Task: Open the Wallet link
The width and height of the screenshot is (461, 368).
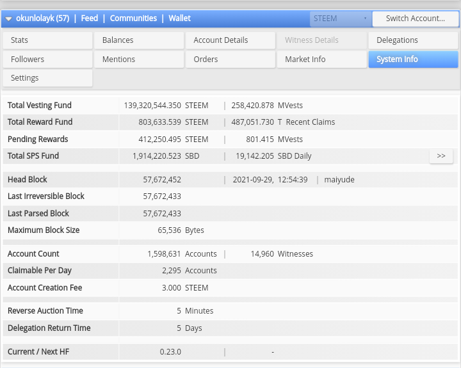Action: [180, 18]
